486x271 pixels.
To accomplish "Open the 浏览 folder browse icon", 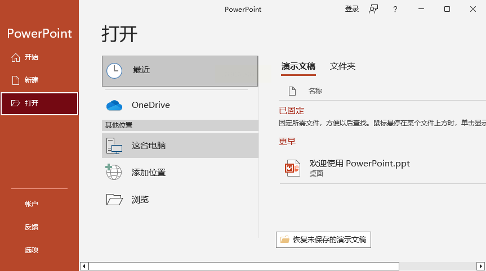I will pyautogui.click(x=114, y=200).
